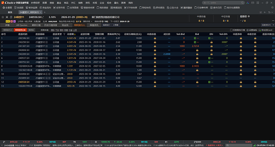This screenshot has height=147, width=275.
Task: Click the bell alert icon beside 24厦贸Y1
Action: 7,17
